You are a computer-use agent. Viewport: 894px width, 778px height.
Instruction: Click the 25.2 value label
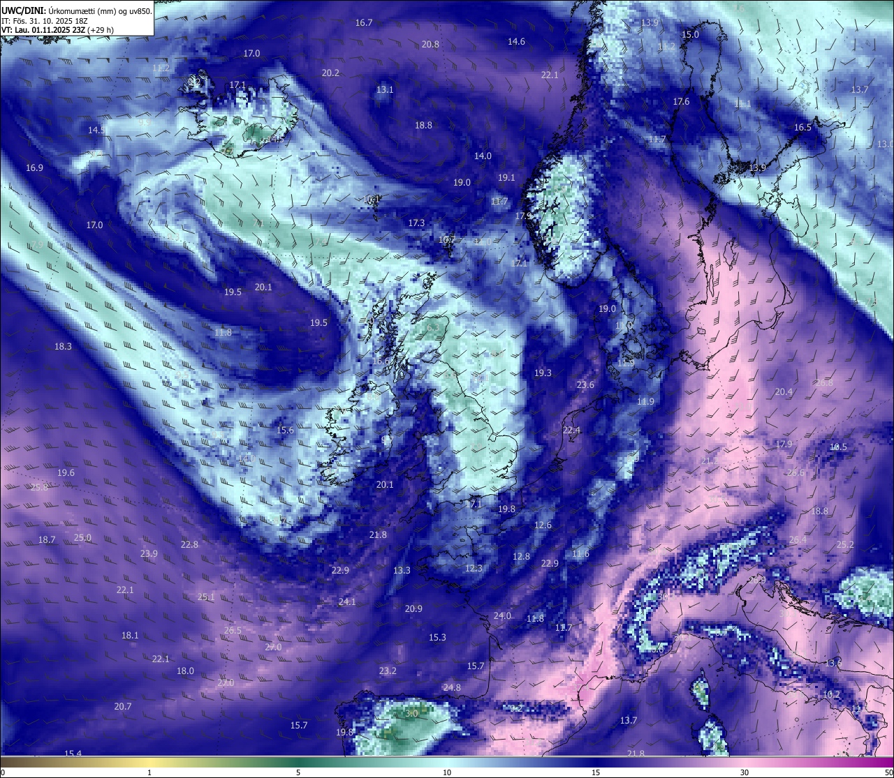pos(845,544)
